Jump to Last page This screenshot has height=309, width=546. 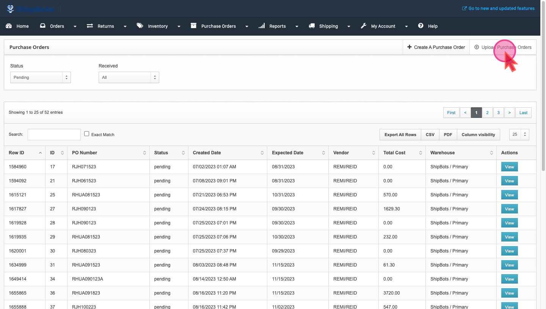coord(523,113)
